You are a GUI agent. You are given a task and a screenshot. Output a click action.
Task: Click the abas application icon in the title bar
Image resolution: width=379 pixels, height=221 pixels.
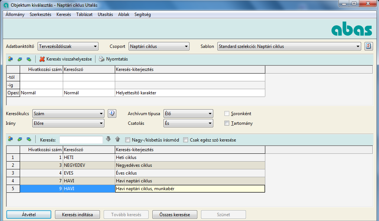(6, 5)
